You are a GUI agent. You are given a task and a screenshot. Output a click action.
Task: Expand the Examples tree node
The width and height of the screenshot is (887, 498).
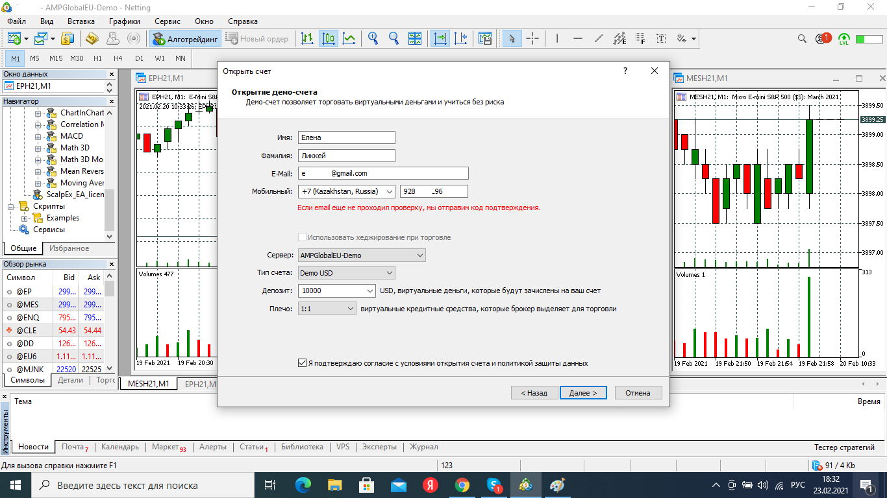click(x=25, y=218)
